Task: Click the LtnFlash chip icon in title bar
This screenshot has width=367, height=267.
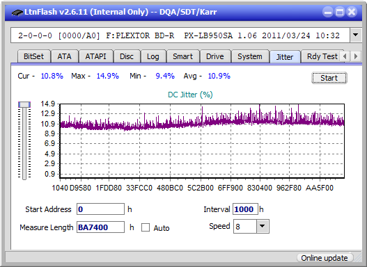Action: click(17, 12)
